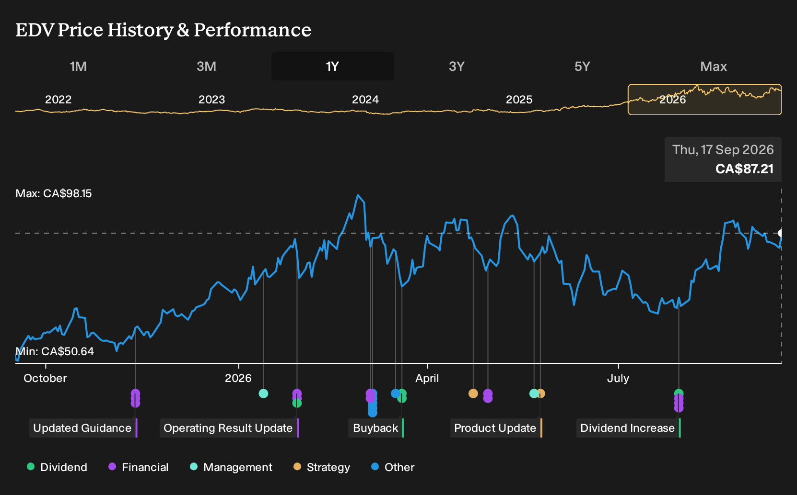797x495 pixels.
Task: Click the Max: CA$98.15 label
Action: 54,193
